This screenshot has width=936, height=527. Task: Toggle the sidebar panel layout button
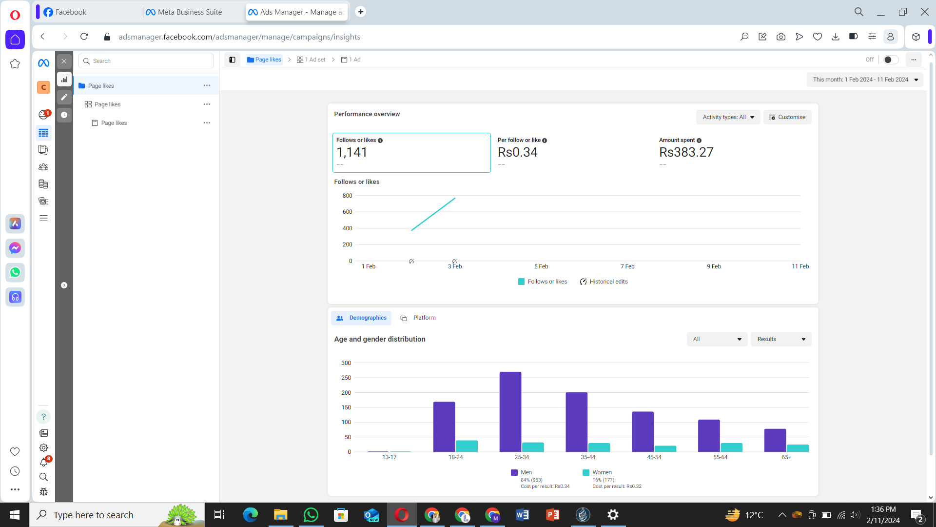232,60
